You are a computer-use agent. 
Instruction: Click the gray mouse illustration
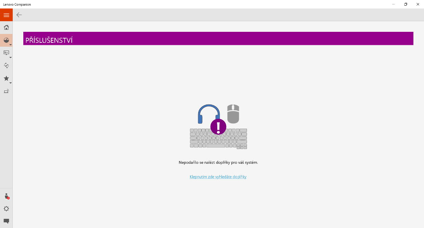[233, 113]
